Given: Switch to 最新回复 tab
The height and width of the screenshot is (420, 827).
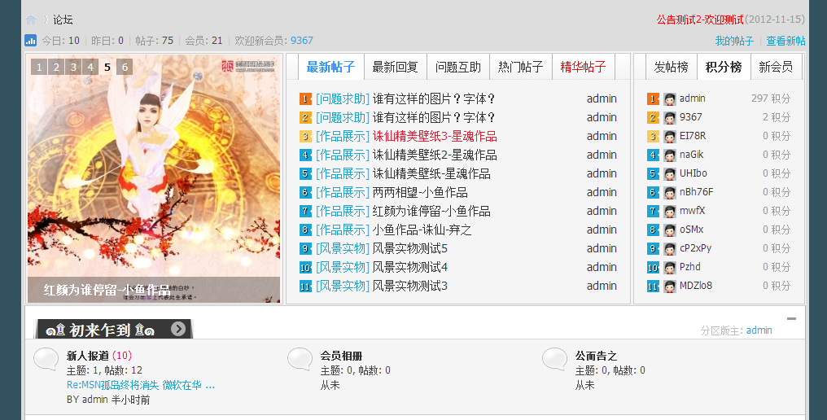Looking at the screenshot, I should pos(395,67).
